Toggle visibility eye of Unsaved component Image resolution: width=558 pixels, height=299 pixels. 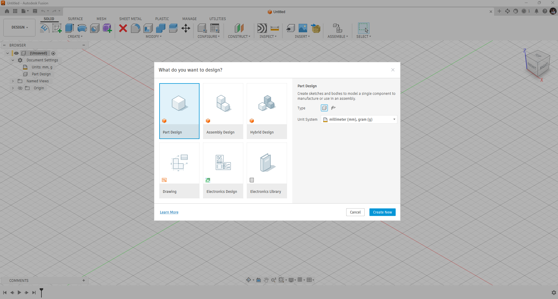pos(16,53)
